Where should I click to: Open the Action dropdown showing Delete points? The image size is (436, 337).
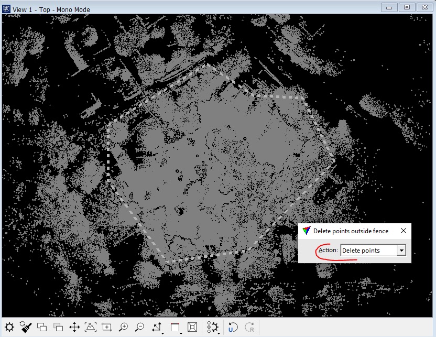pos(401,250)
